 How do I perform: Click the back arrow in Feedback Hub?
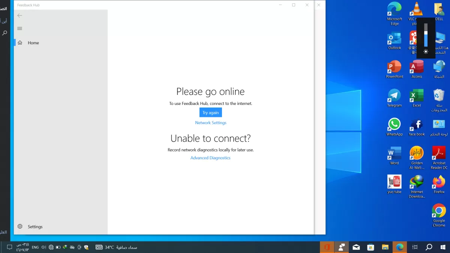tap(20, 15)
